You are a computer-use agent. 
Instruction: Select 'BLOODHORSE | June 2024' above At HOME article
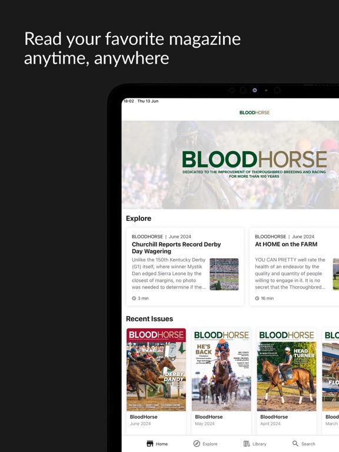(284, 237)
